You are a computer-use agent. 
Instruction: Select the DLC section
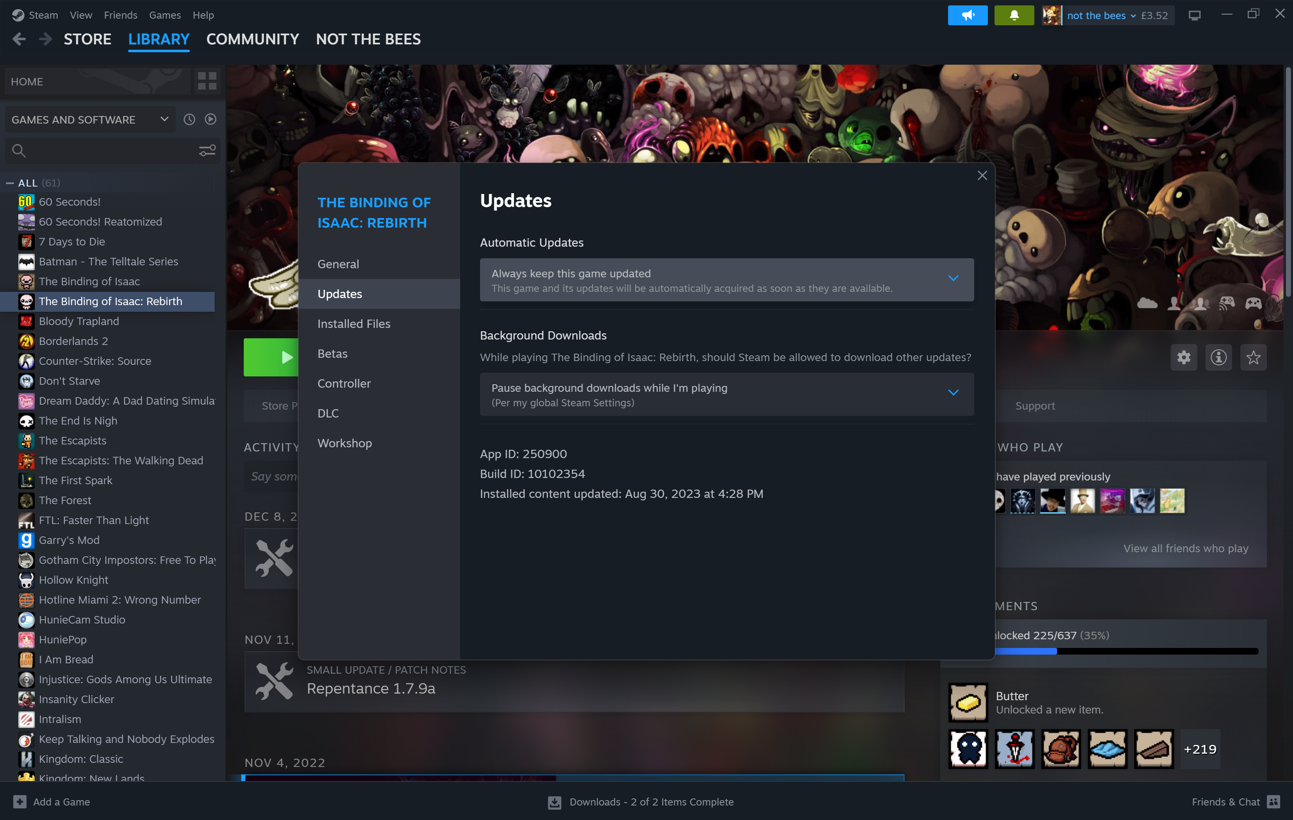[379, 413]
